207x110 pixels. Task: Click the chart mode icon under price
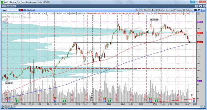tap(198, 14)
